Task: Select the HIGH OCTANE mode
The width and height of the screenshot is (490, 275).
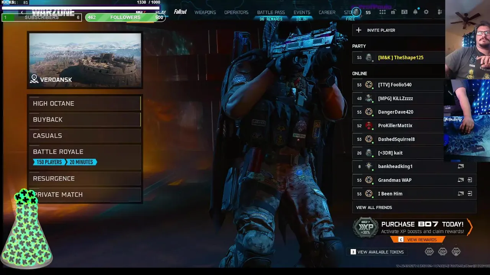Action: 85,104
